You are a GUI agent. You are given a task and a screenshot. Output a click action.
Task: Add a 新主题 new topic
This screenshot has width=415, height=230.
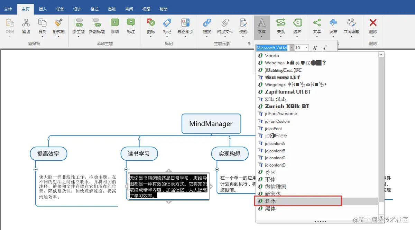tap(79, 23)
